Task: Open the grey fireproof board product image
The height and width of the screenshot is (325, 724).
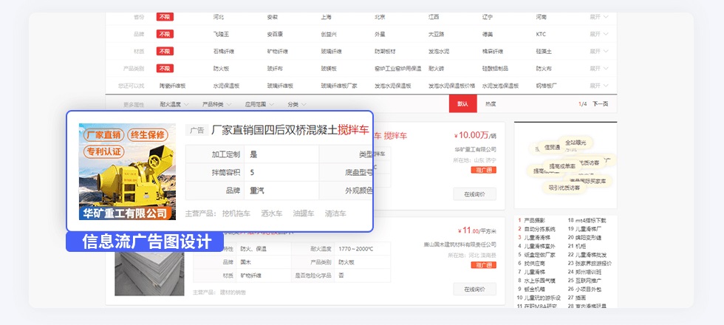Action: 149,273
